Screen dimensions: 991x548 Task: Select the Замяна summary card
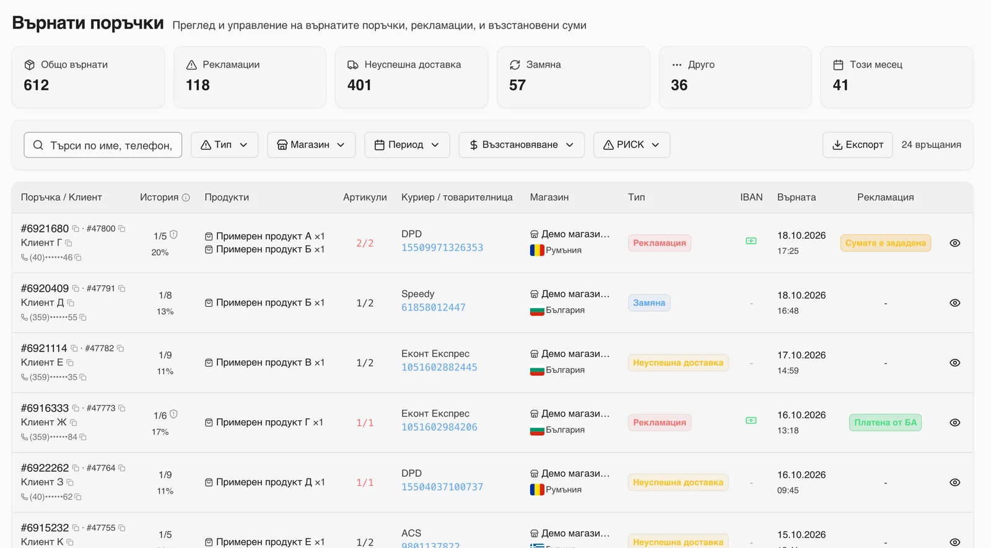coord(574,77)
